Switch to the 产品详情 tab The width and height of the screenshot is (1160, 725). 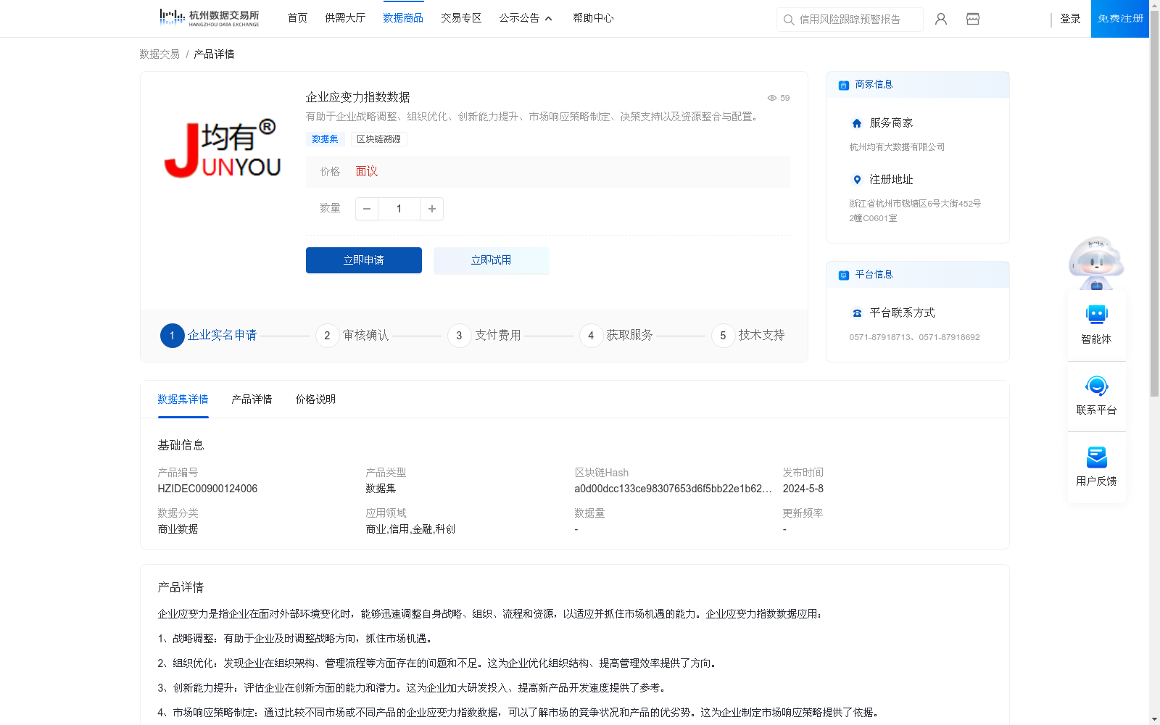coord(252,399)
